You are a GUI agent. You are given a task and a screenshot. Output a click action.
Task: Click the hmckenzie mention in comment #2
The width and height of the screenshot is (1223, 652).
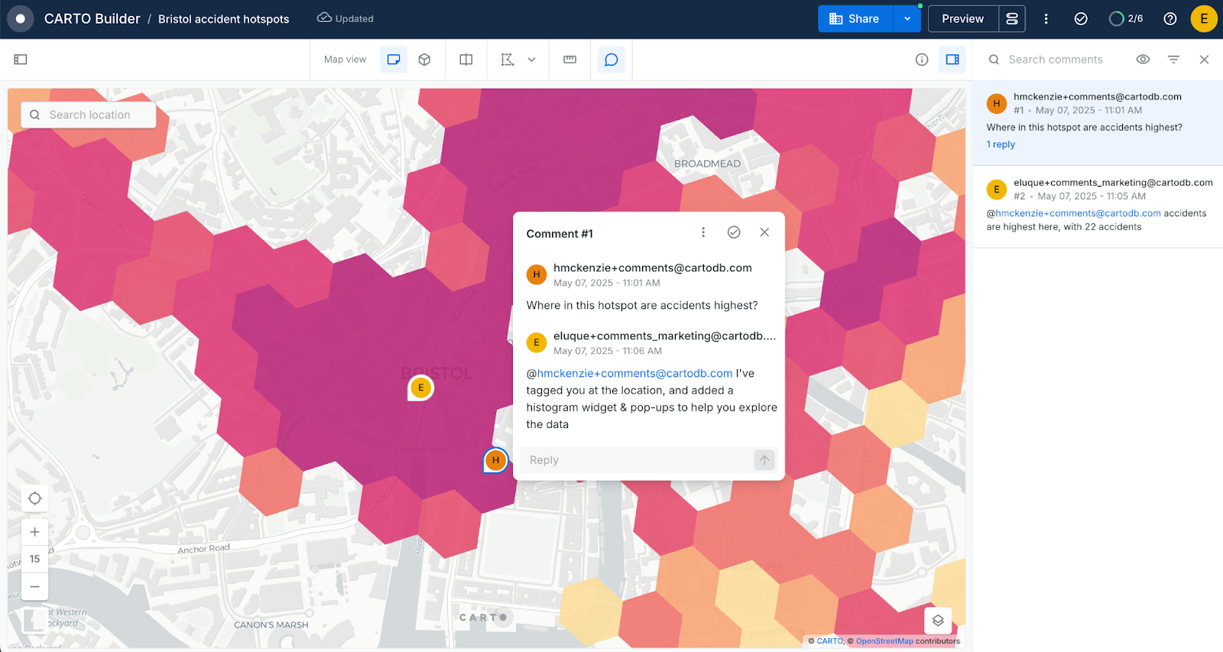click(x=1078, y=213)
